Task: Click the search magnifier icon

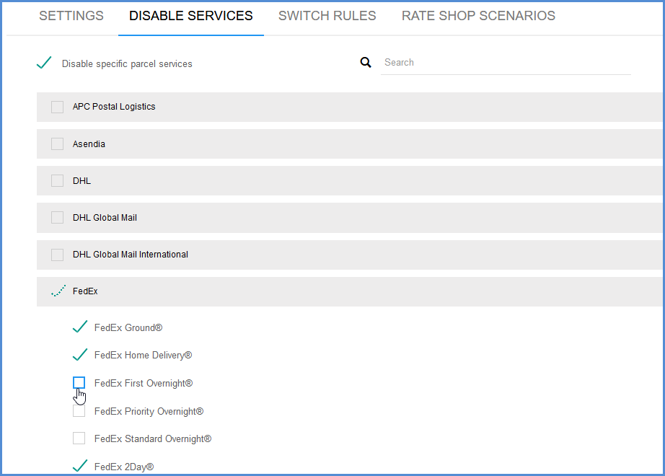Action: [366, 62]
